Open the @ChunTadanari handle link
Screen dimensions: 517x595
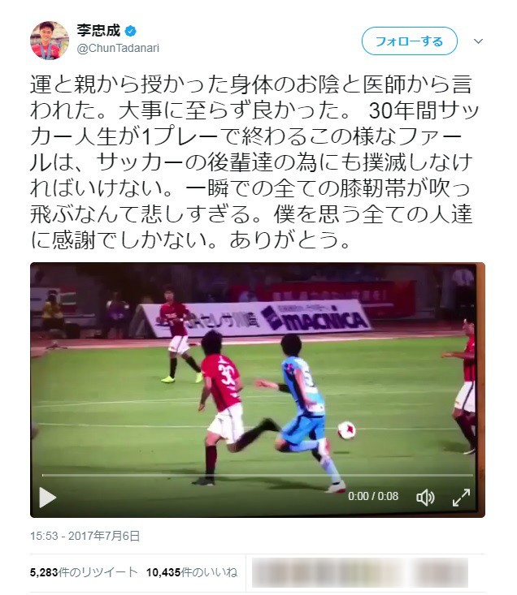[x=118, y=48]
